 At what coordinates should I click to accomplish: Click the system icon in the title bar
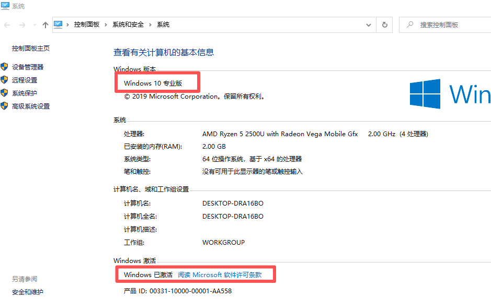pyautogui.click(x=5, y=6)
